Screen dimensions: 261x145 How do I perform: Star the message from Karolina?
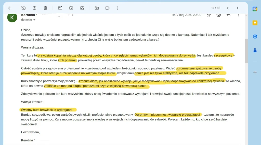209,15
